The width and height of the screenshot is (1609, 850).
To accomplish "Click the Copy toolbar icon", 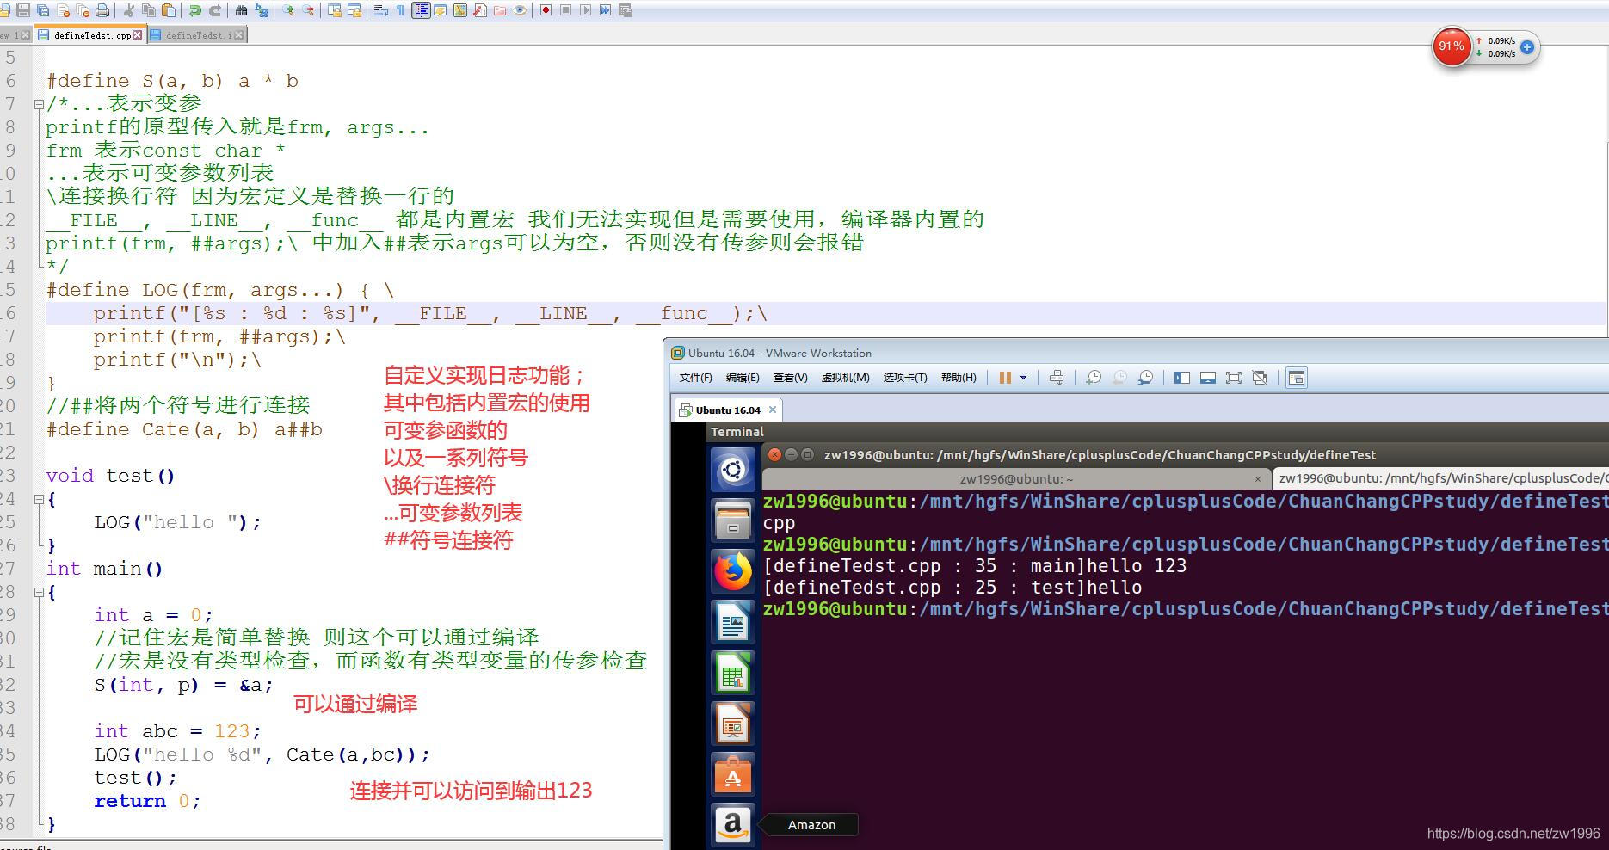I will point(149,10).
